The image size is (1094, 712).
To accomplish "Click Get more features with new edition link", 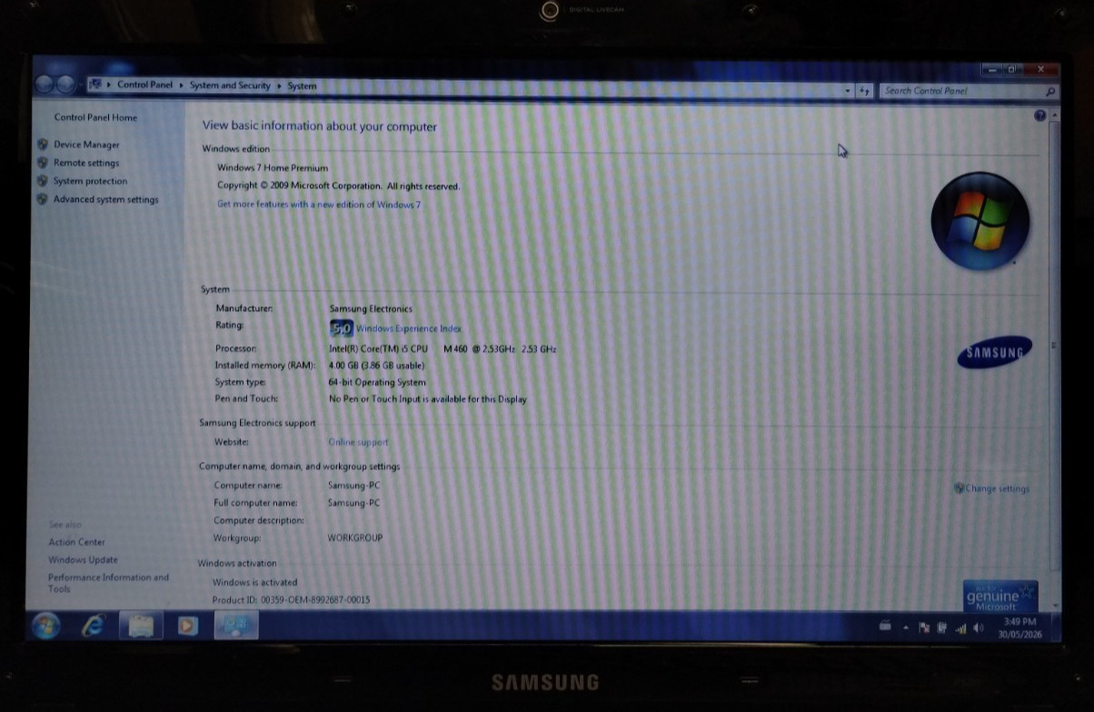I will pyautogui.click(x=319, y=205).
